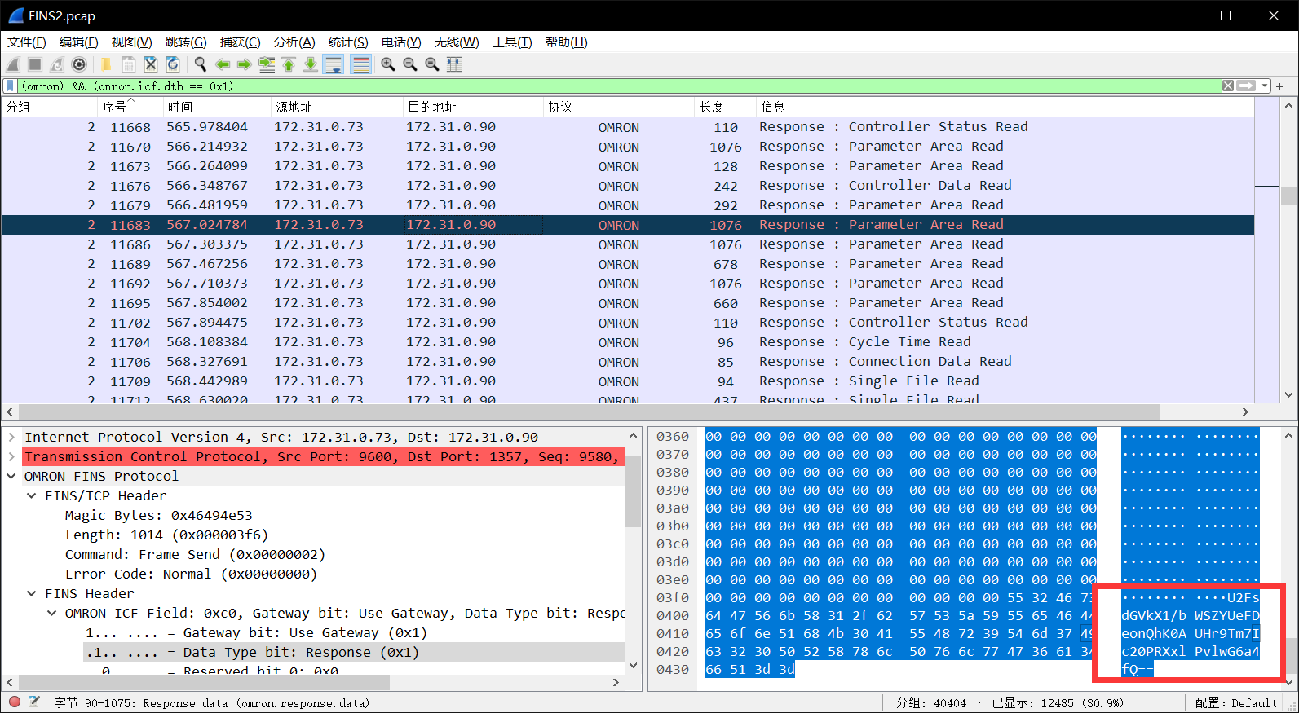Open the 视图(V) menu
The width and height of the screenshot is (1299, 713).
(131, 42)
